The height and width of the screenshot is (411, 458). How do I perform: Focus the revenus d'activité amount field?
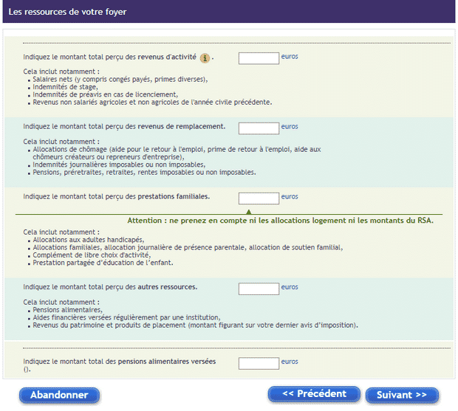point(259,58)
